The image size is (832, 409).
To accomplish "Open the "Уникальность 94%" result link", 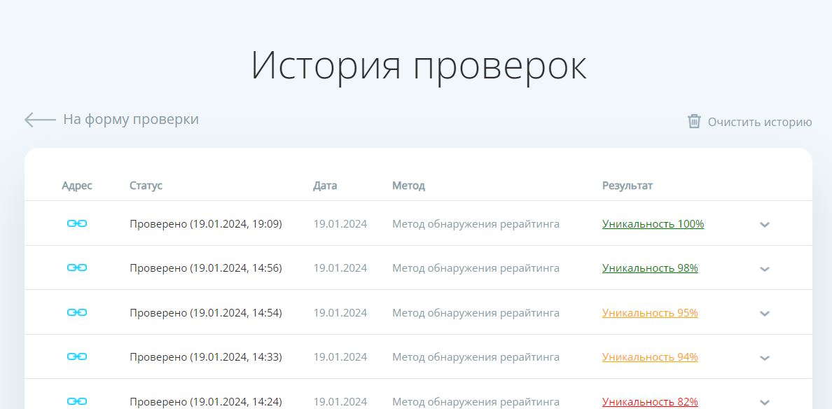I will pyautogui.click(x=650, y=357).
